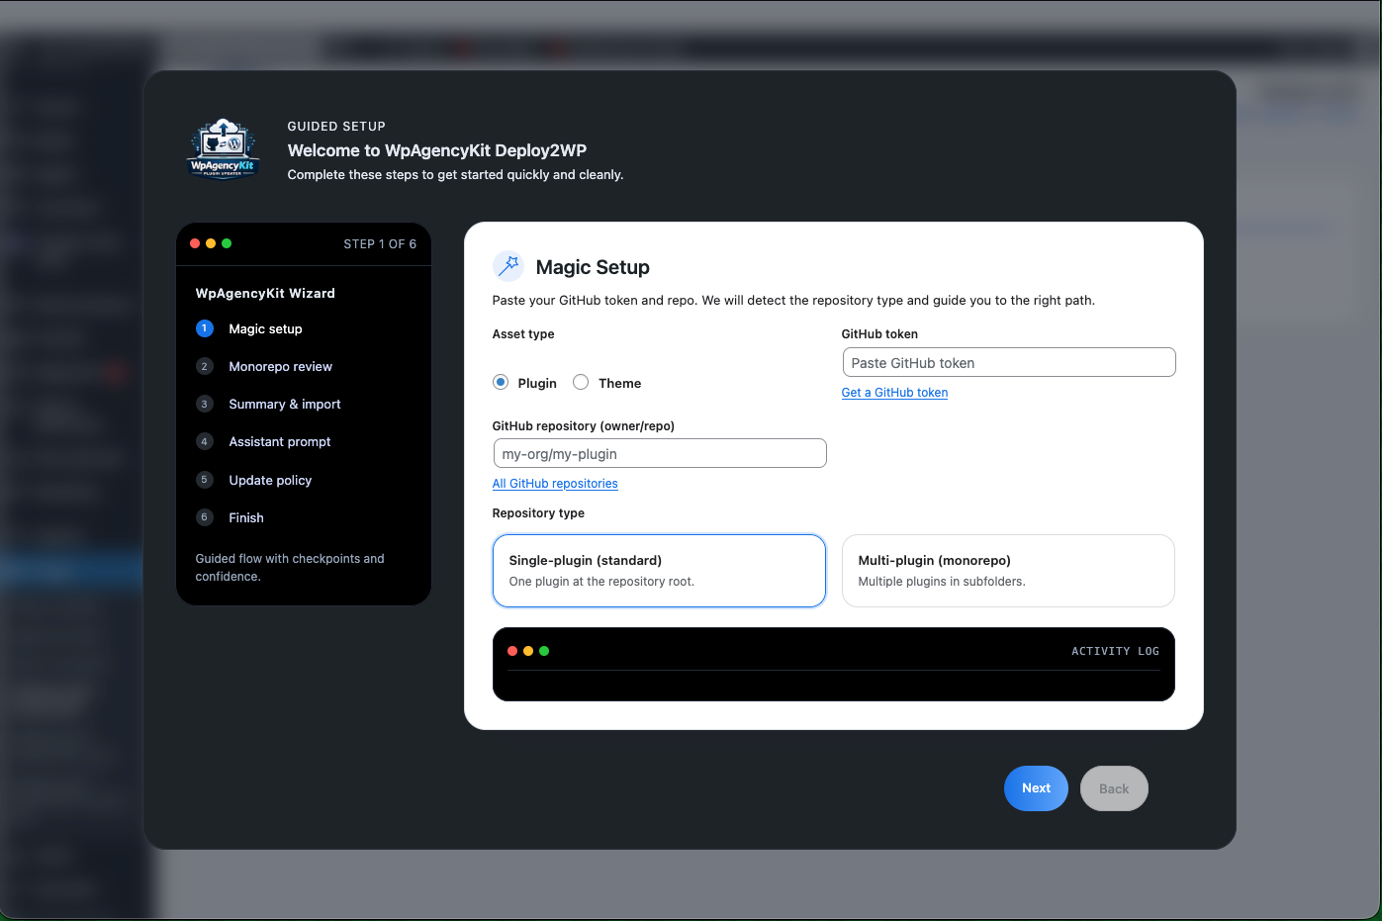Click the 'Guided flow with checkpoints' note
Image resolution: width=1382 pixels, height=921 pixels.
[290, 567]
